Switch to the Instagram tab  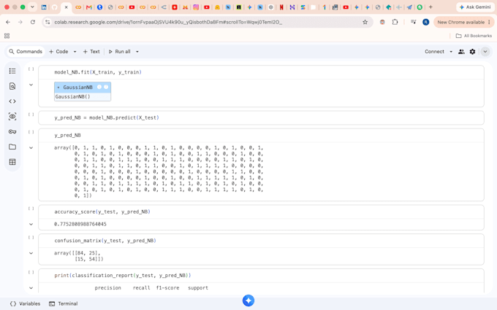click(196, 7)
